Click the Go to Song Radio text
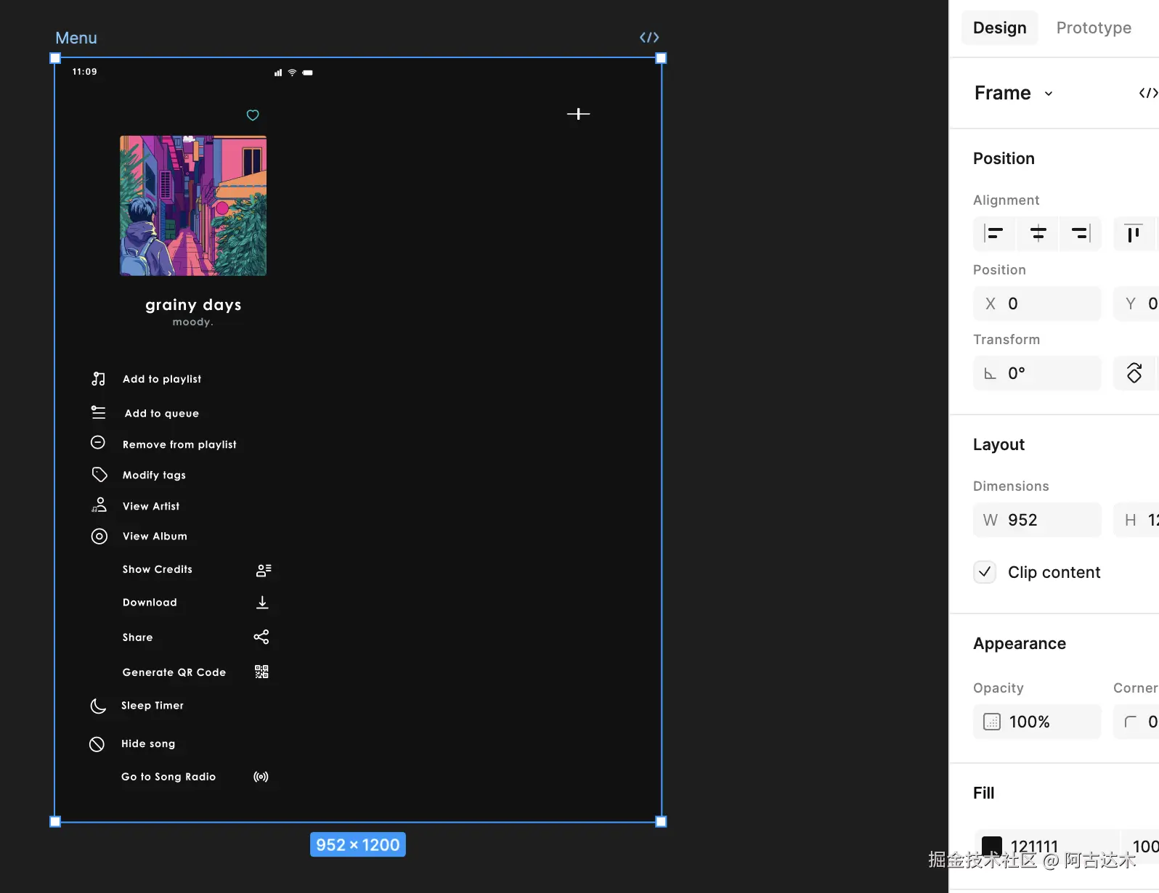1159x893 pixels. pyautogui.click(x=168, y=777)
